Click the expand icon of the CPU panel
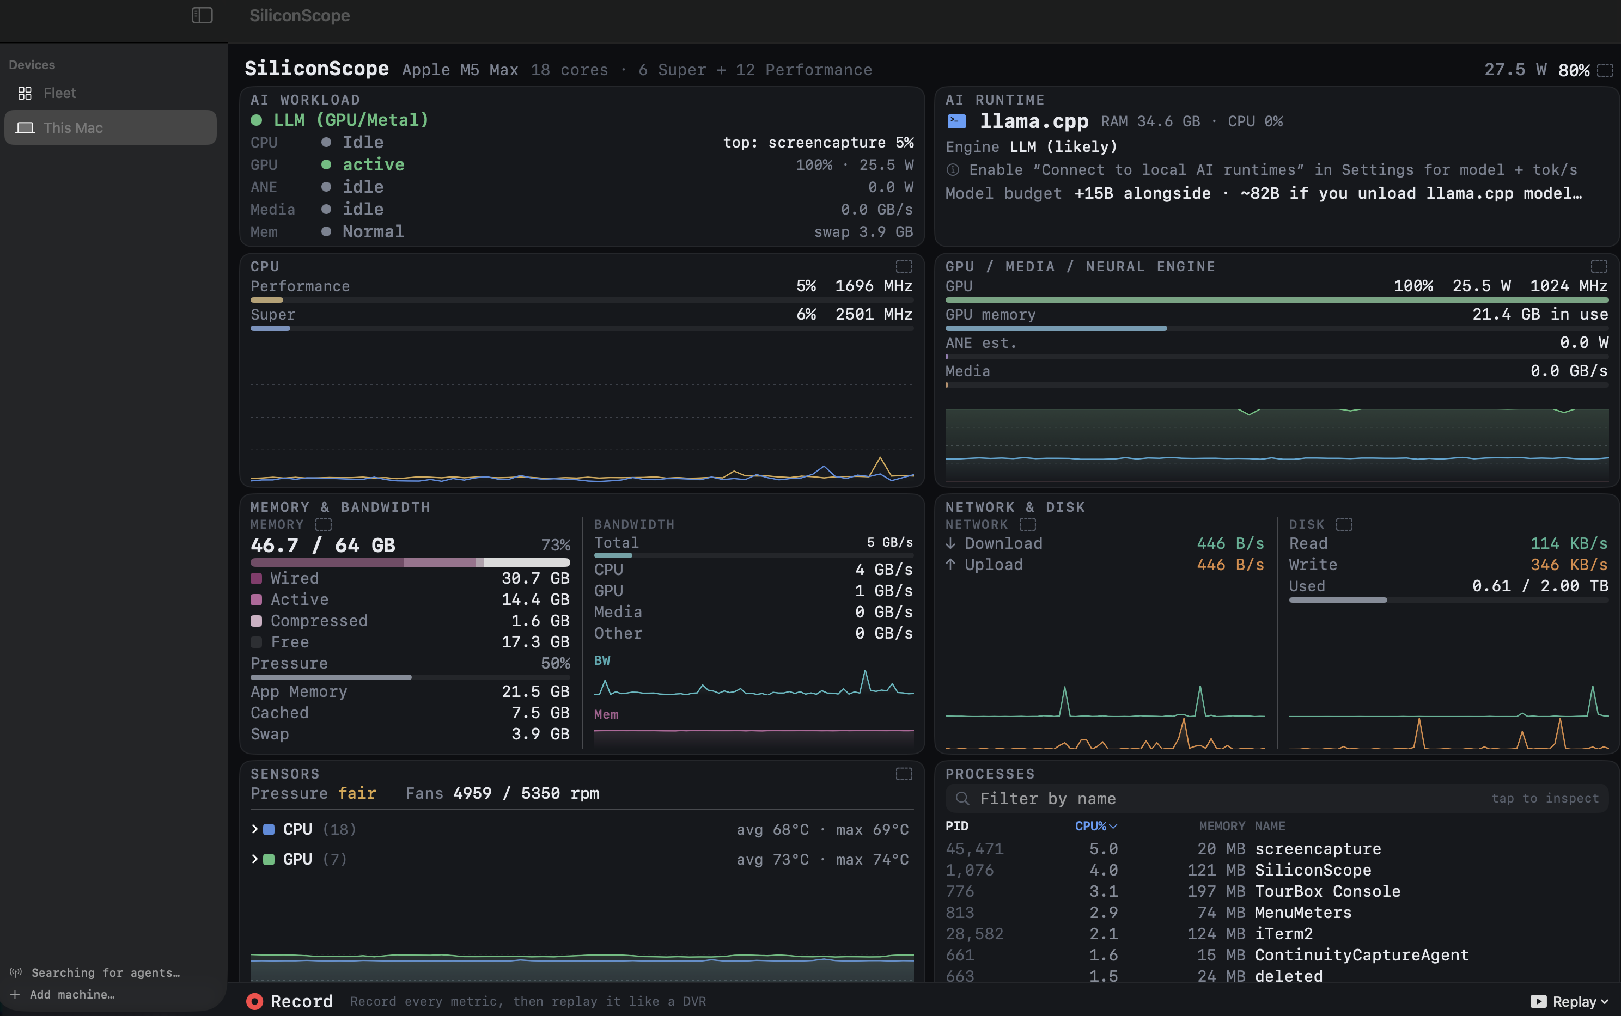The height and width of the screenshot is (1016, 1621). tap(904, 266)
